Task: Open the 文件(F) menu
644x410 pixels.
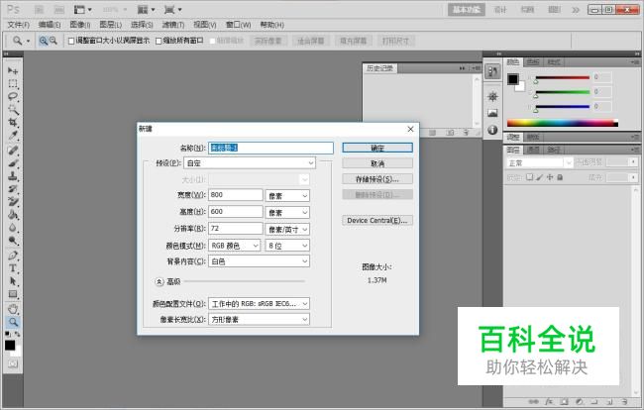Action: pyautogui.click(x=19, y=25)
